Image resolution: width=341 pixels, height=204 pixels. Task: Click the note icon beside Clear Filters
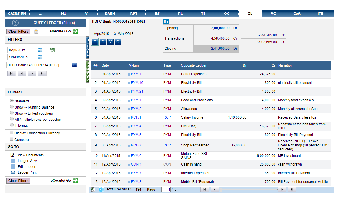[x=36, y=32]
